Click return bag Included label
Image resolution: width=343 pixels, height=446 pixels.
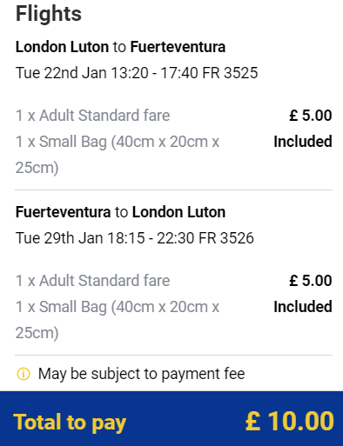[303, 307]
